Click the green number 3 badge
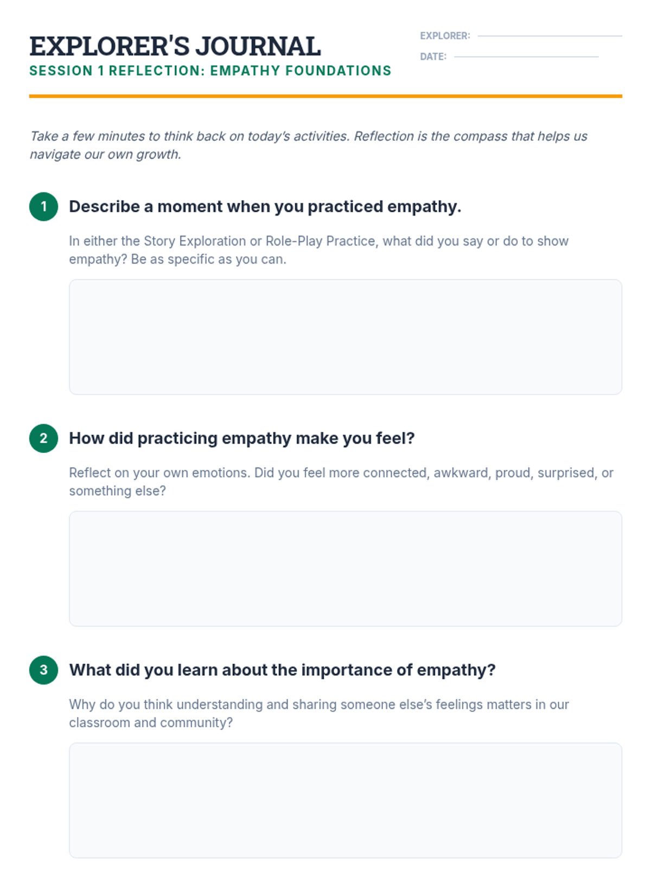 click(43, 670)
